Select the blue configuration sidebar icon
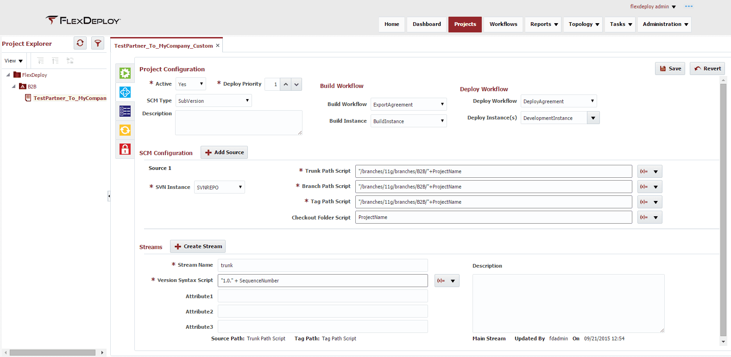The height and width of the screenshot is (357, 731). tap(125, 92)
